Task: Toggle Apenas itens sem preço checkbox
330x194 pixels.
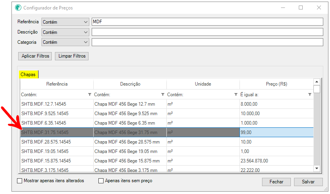Action: pos(101,181)
